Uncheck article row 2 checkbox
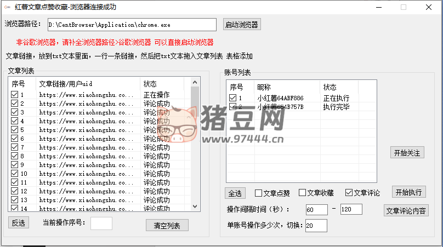The image size is (443, 247). (x=14, y=104)
